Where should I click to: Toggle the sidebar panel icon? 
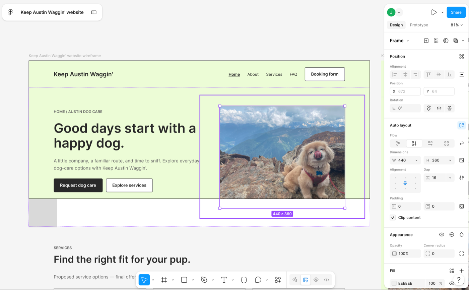pyautogui.click(x=94, y=12)
